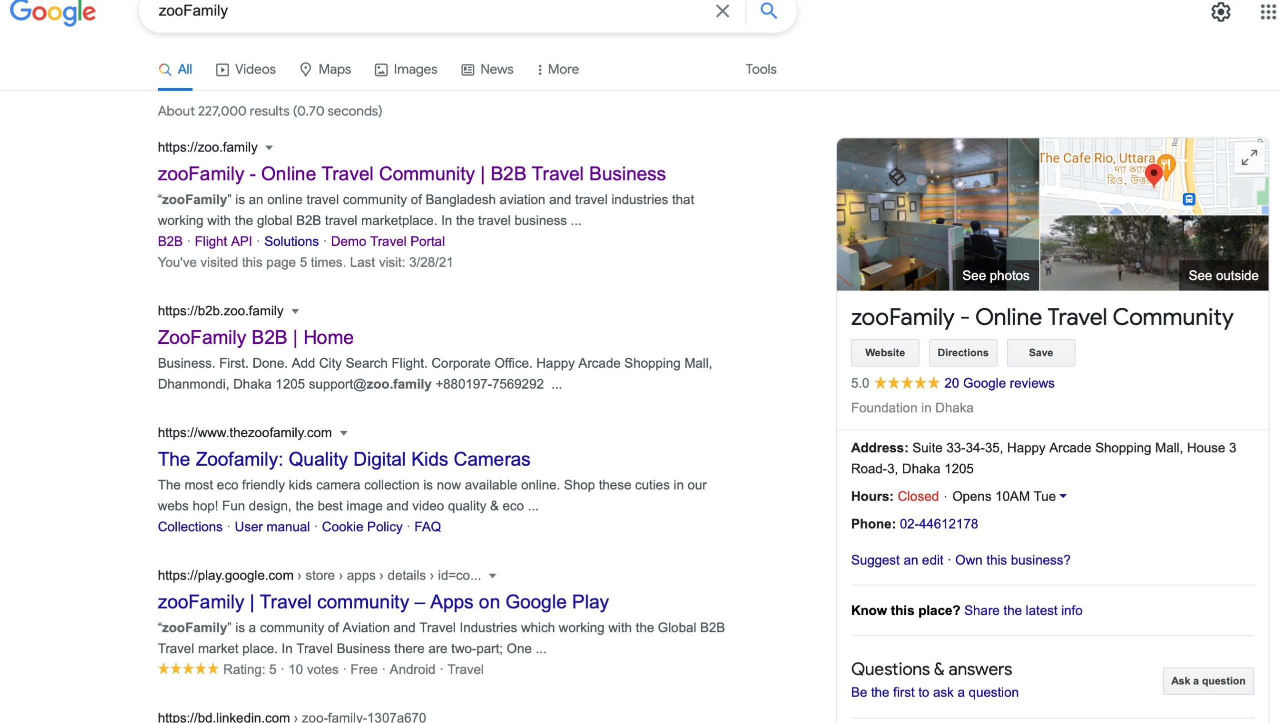Click in the zooFamily search field

click(x=430, y=11)
